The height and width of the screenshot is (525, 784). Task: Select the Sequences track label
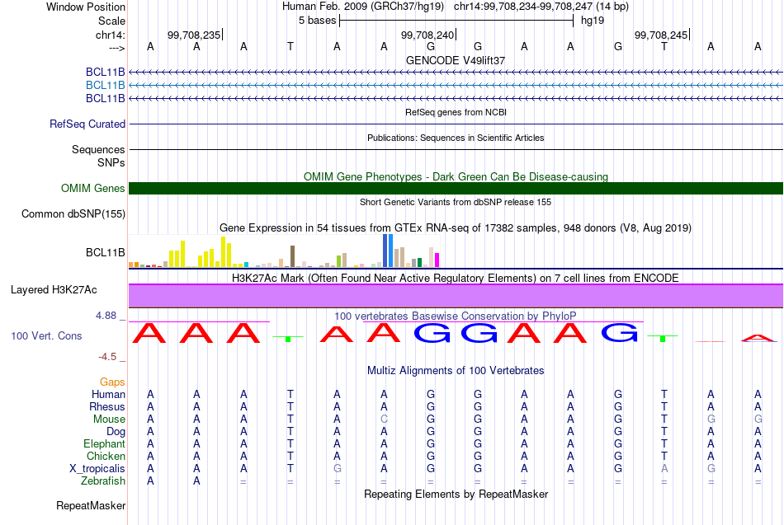[98, 149]
